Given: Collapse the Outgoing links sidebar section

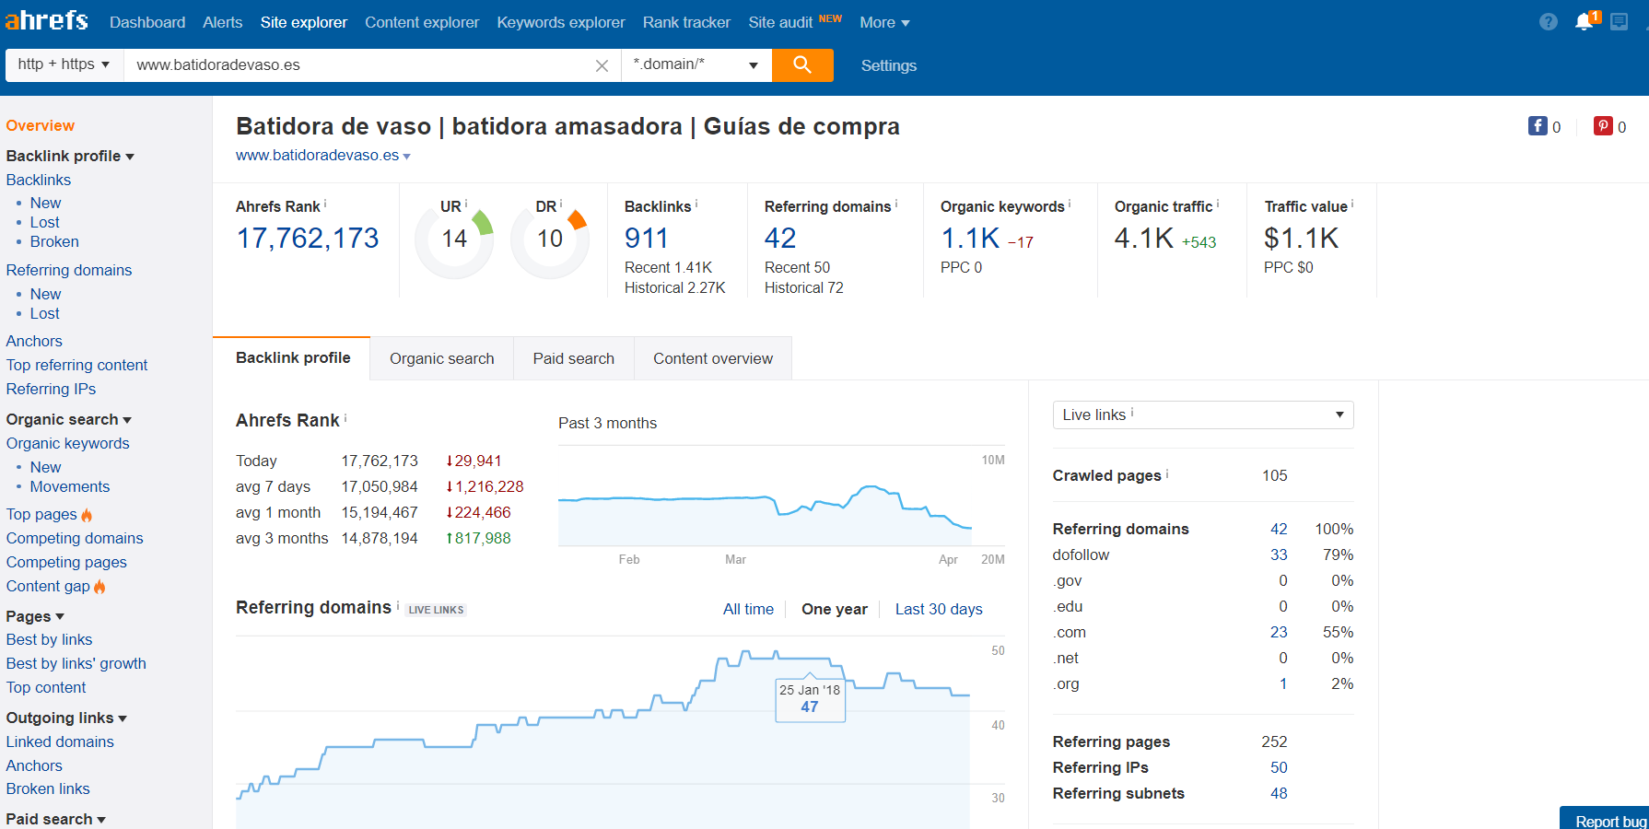Looking at the screenshot, I should tap(66, 718).
